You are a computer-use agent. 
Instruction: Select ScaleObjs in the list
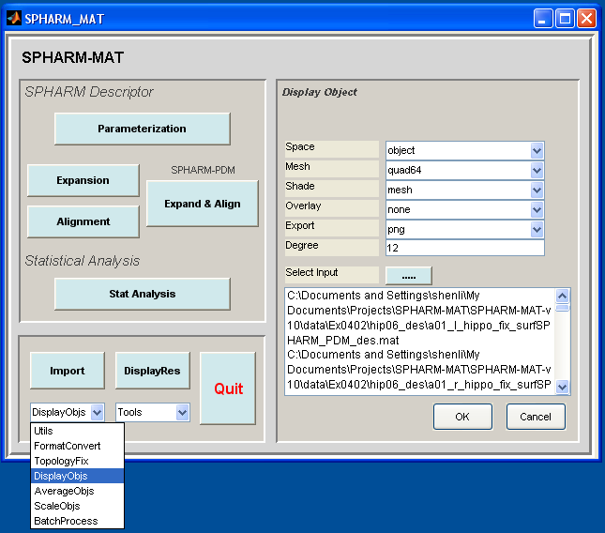tap(77, 506)
